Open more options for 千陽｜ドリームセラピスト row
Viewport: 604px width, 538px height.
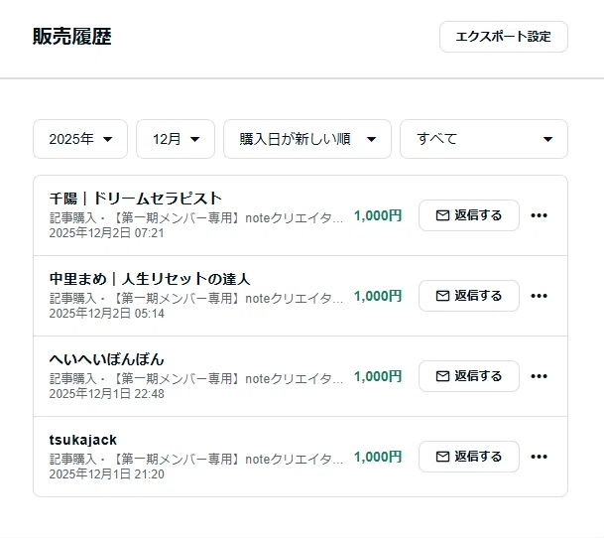[539, 215]
